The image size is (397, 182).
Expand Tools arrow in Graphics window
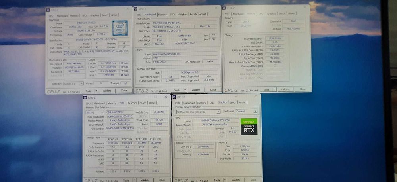pyautogui.click(x=225, y=180)
